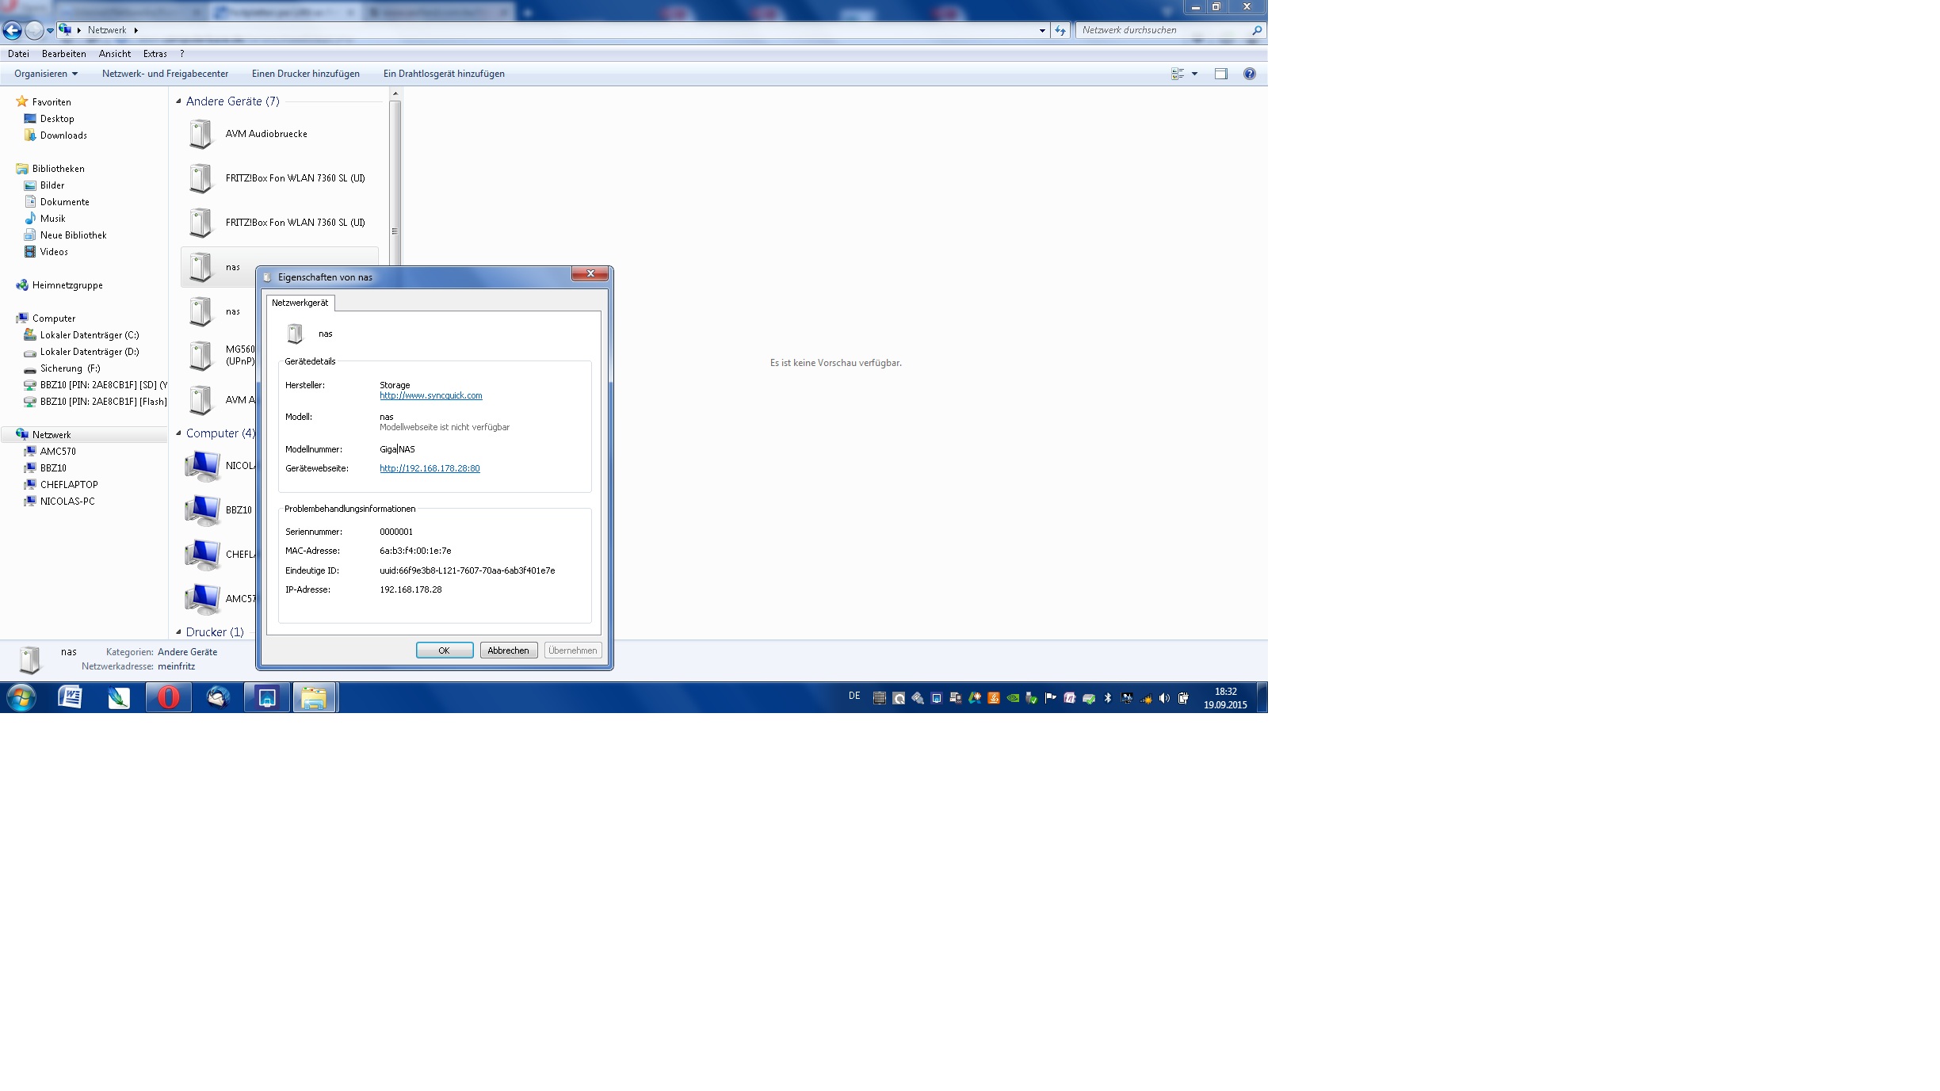This screenshot has width=1940, height=1091.
Task: Click the syncquick.com manufacturer link
Action: [430, 395]
